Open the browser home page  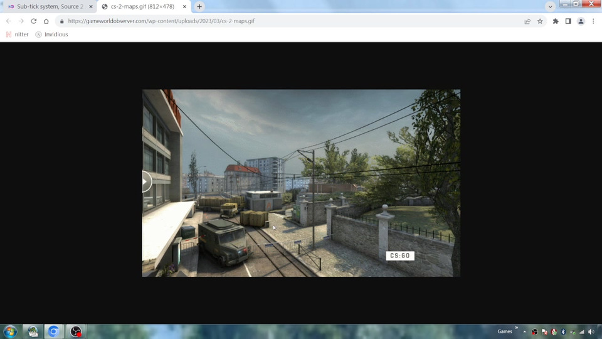tap(46, 21)
